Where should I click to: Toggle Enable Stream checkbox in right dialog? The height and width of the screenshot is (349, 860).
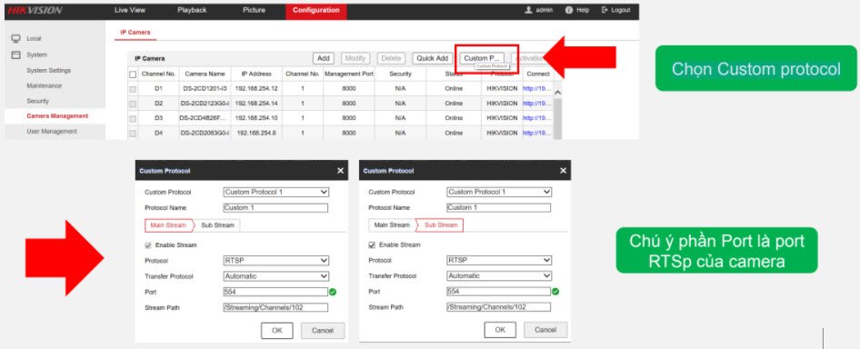click(x=372, y=245)
